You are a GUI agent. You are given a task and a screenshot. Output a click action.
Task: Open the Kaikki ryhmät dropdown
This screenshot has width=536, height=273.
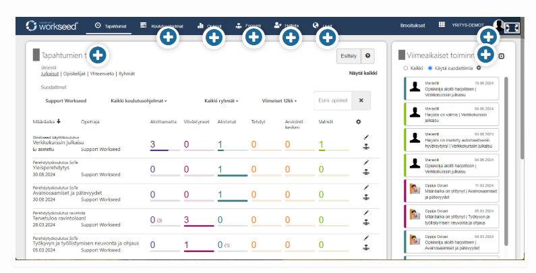[x=221, y=101]
